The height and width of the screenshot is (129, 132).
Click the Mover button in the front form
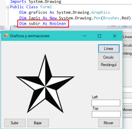[109, 123]
